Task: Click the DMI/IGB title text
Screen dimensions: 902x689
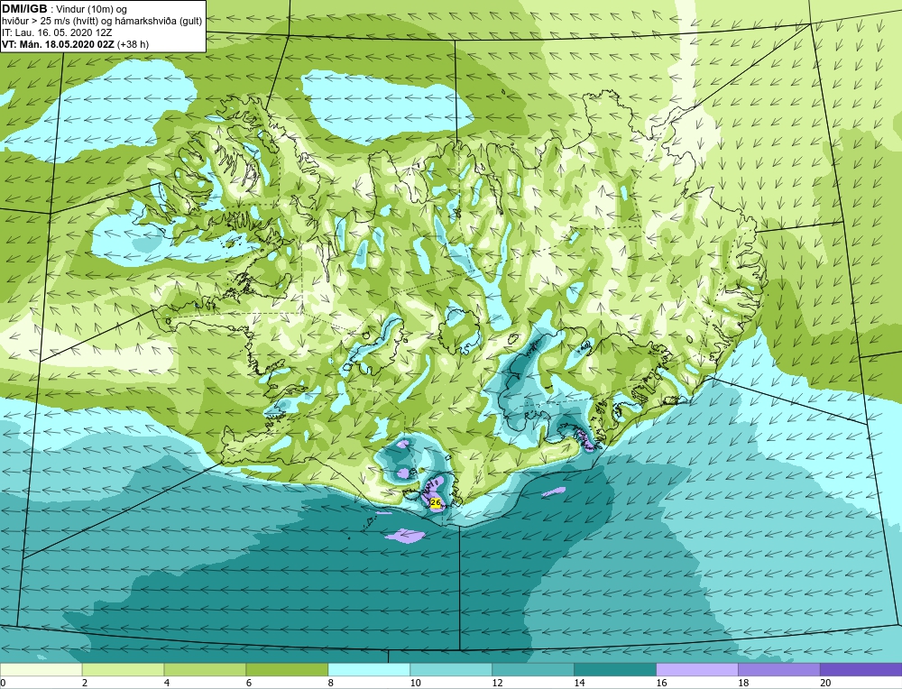Action: click(24, 9)
